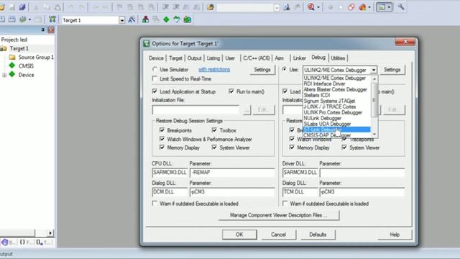Viewport: 460px width, 259px height.
Task: Click the Window layout toolbar icon
Action: (x=382, y=7)
